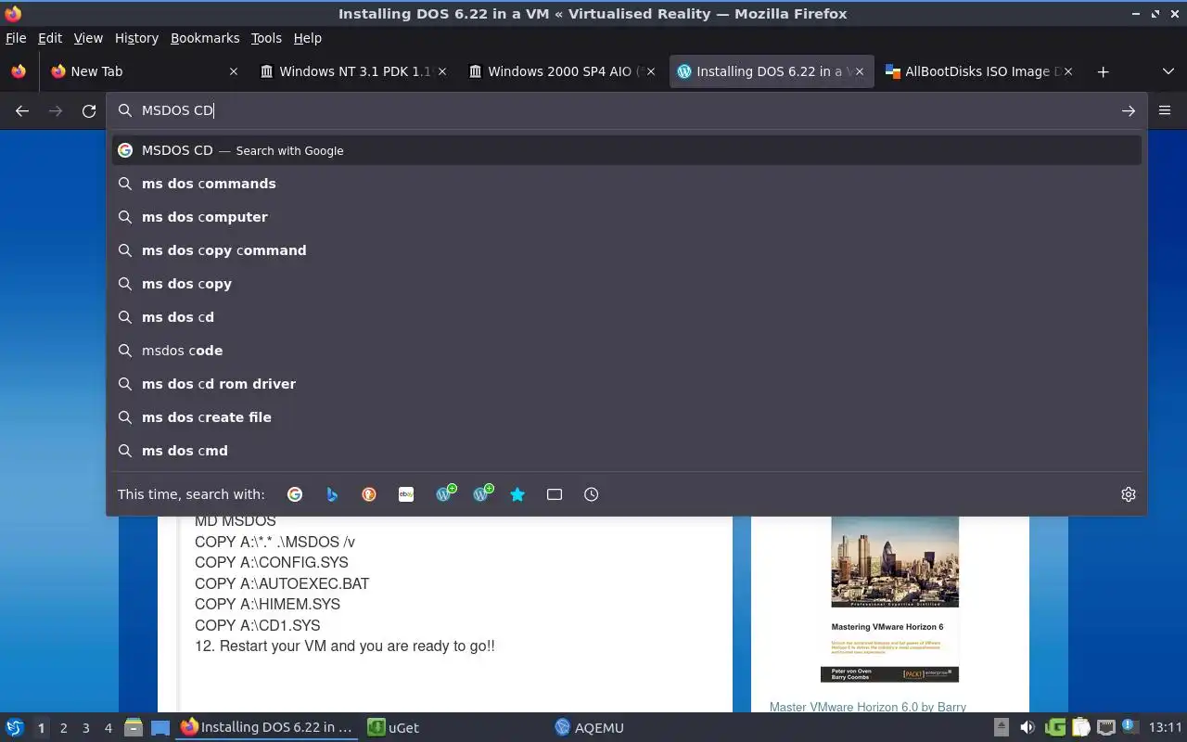Open the Edit menu
The height and width of the screenshot is (742, 1187).
(x=50, y=38)
